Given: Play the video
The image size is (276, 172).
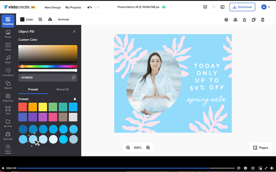Looking at the screenshot, I should point(3,168).
